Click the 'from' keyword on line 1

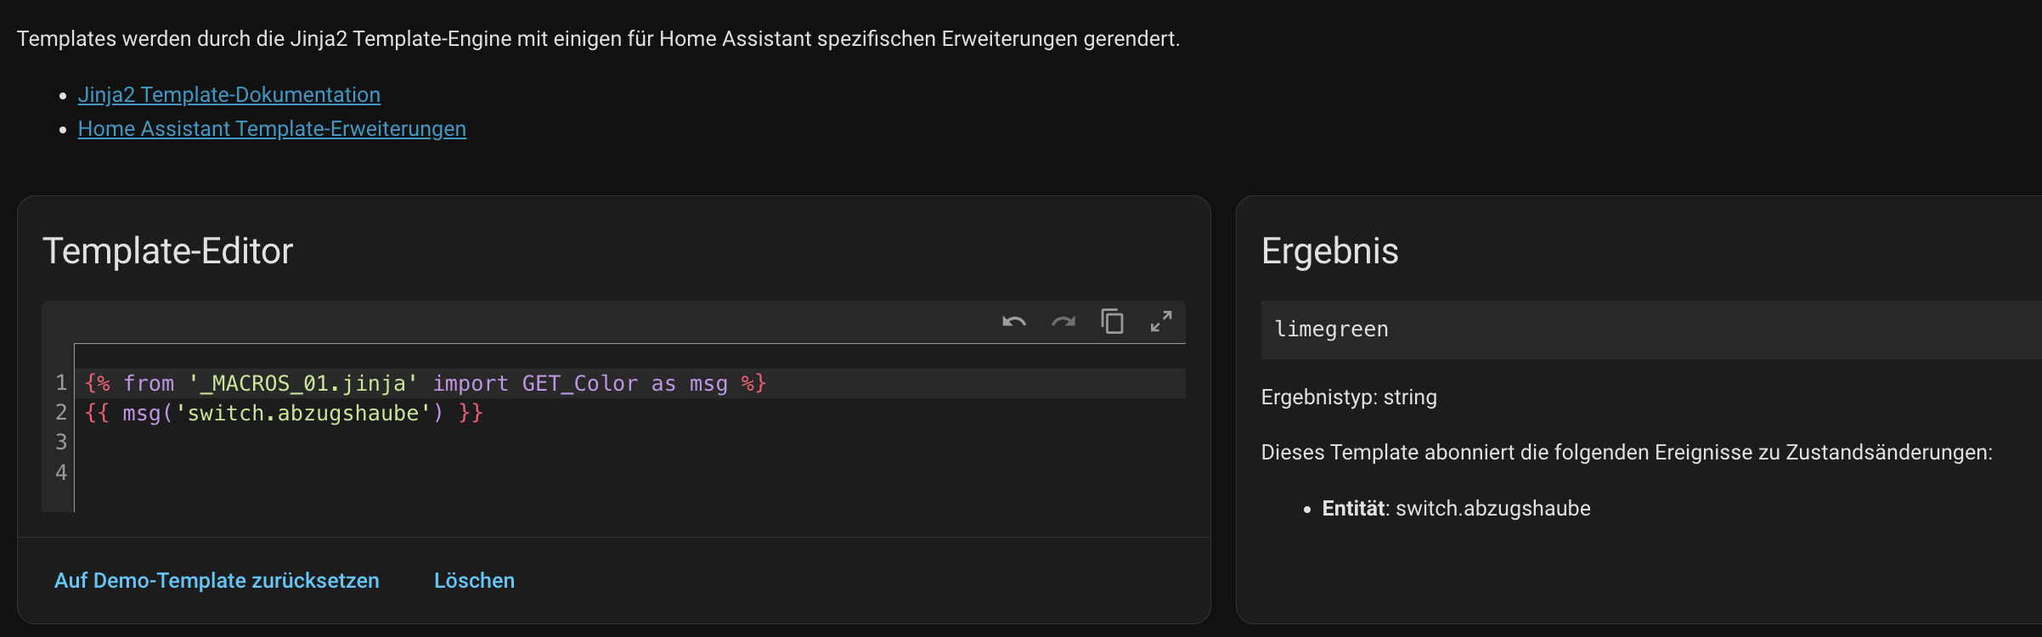click(x=149, y=384)
